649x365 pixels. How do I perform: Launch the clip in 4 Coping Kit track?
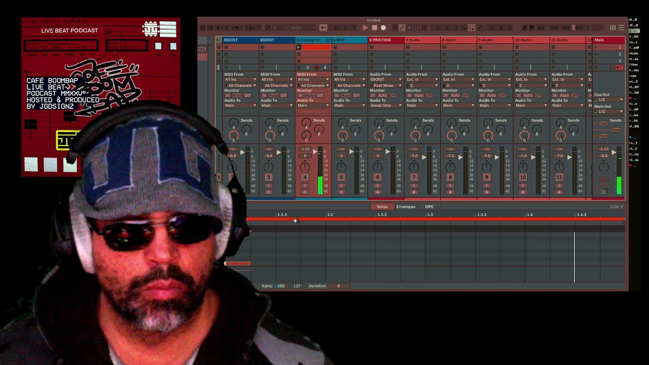(x=299, y=47)
